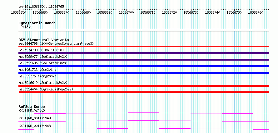
Task: Click magenta line of KXD1|NM_001171948
Action: click(x=144, y=129)
